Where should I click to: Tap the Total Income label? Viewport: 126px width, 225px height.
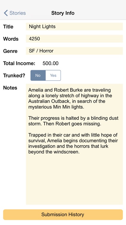point(19,63)
